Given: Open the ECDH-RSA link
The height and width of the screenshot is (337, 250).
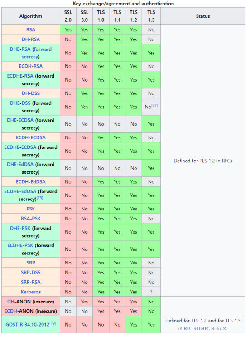Looking at the screenshot, I should [x=31, y=66].
